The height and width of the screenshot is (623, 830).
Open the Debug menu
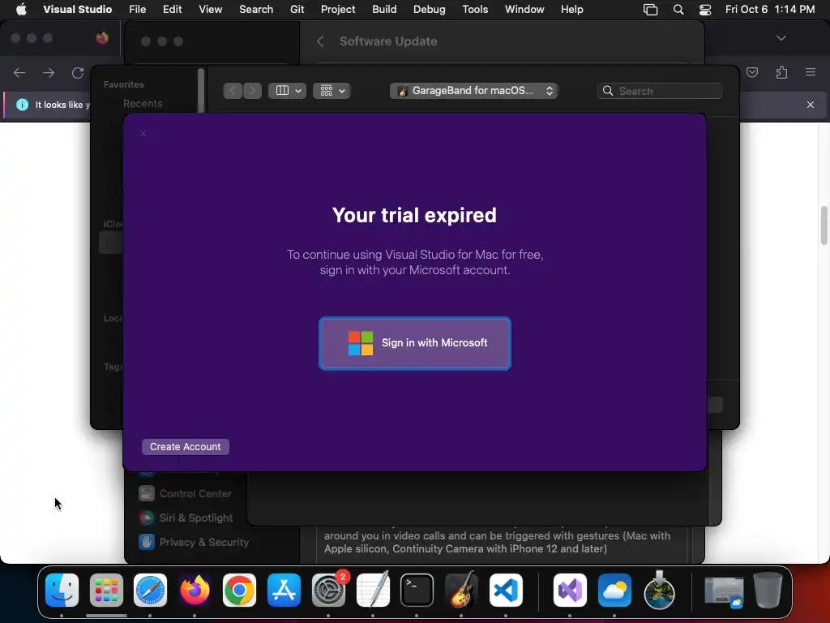click(x=429, y=9)
